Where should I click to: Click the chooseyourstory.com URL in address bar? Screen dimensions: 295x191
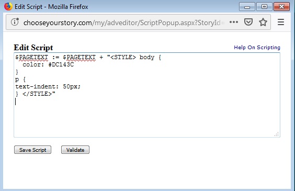[x=124, y=23]
